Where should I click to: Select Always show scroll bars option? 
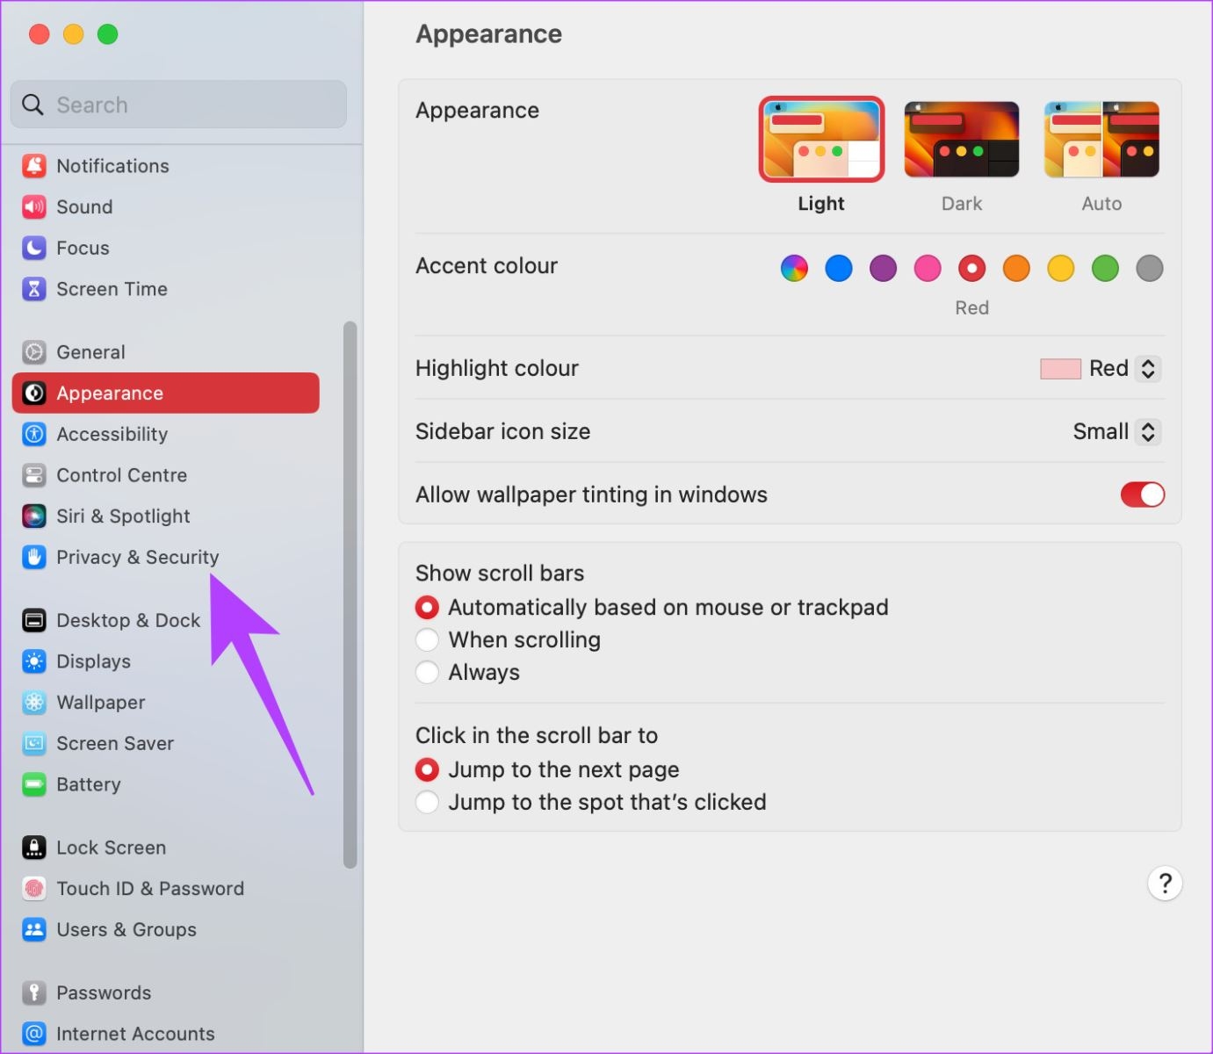[x=427, y=673]
